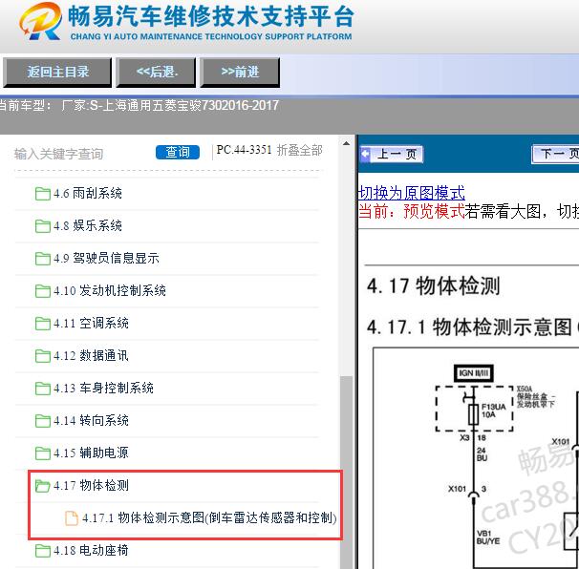Go back with <<后退 button
Image resolution: width=579 pixels, height=569 pixels.
pos(156,72)
